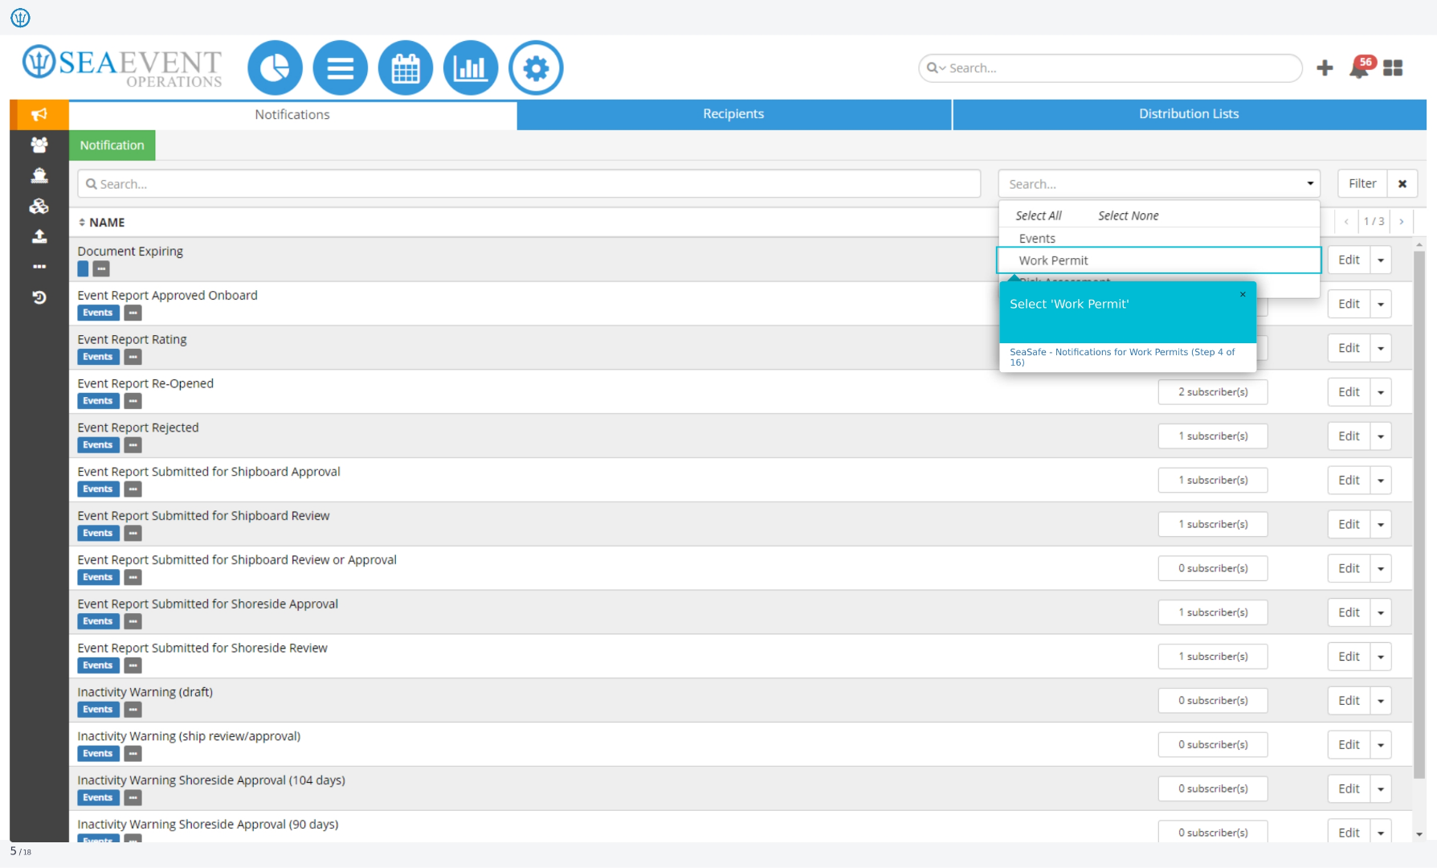Screen dimensions: 1437x868
Task: Click the SeaEvent Operations logo
Action: [x=122, y=66]
